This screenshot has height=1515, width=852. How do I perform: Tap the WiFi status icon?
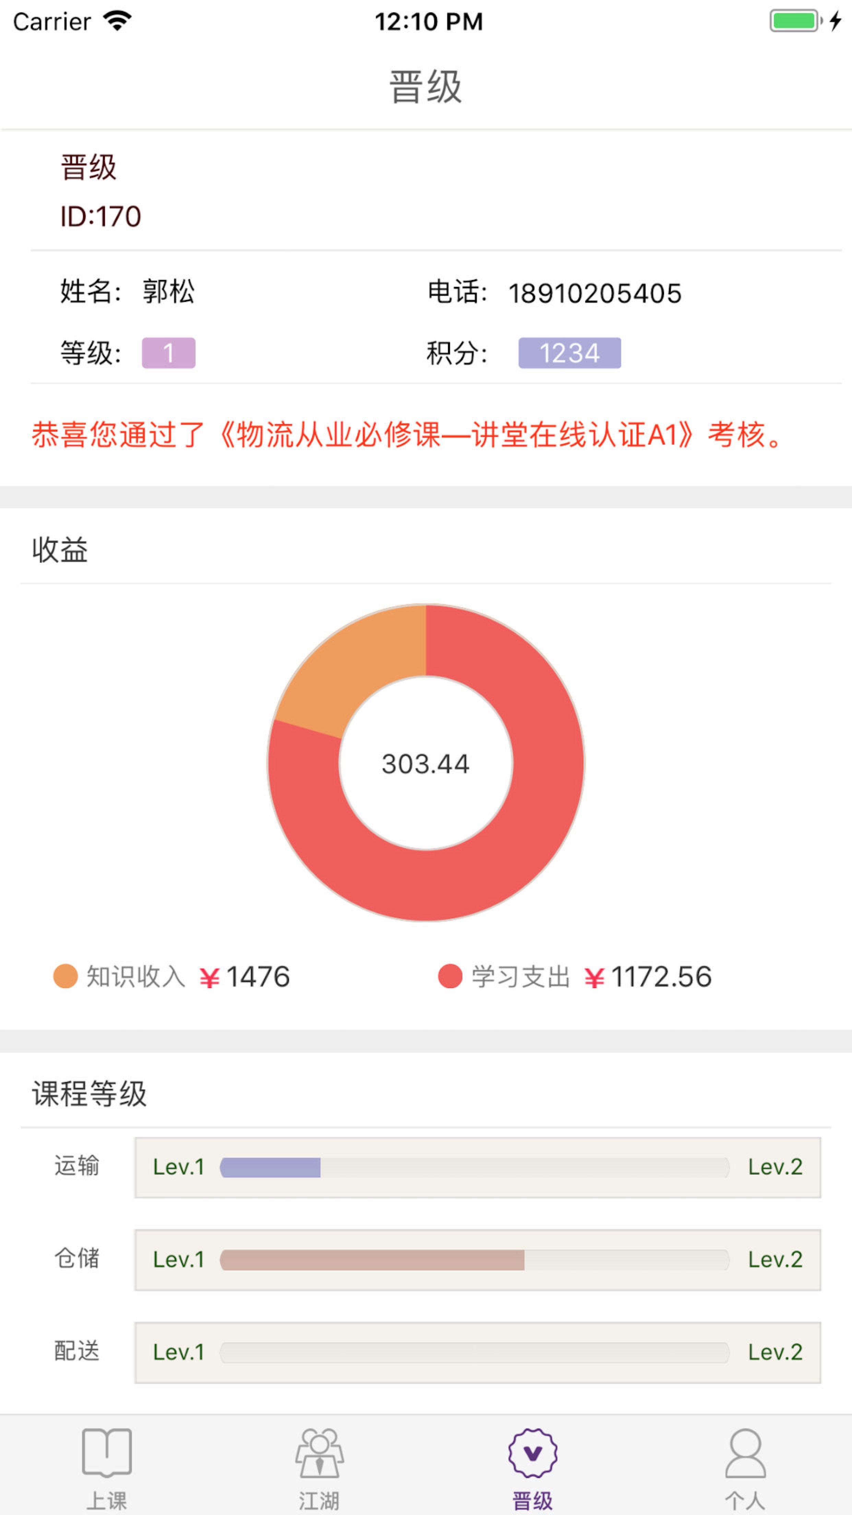click(x=117, y=21)
